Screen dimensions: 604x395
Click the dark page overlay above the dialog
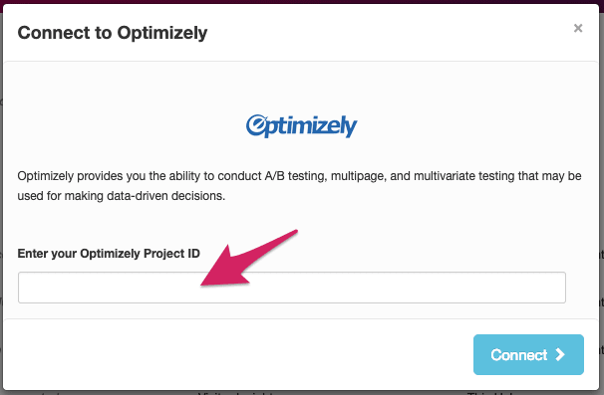[x=302, y=2]
